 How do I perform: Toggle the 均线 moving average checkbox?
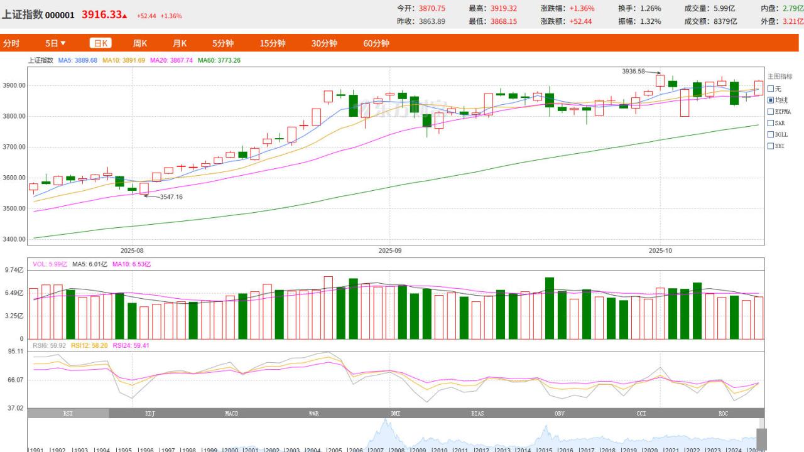771,100
